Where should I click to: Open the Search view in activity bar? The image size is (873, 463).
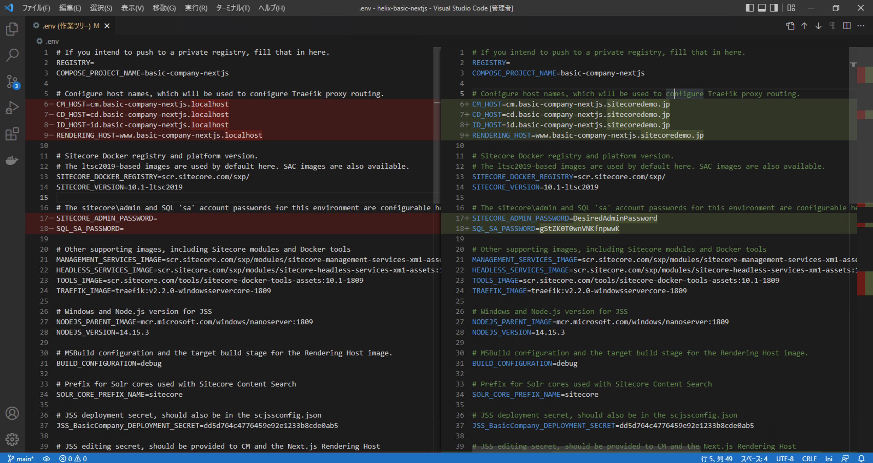12,55
